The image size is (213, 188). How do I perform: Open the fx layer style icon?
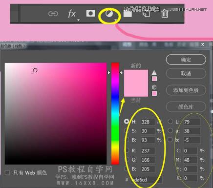71,14
